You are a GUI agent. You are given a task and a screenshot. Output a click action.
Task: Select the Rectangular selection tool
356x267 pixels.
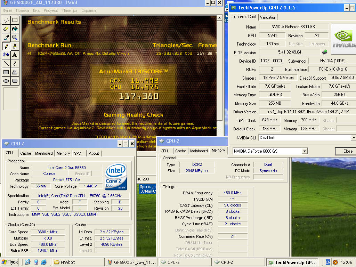point(15,20)
